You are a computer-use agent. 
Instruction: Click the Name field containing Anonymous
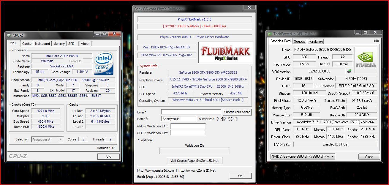tap(179, 119)
